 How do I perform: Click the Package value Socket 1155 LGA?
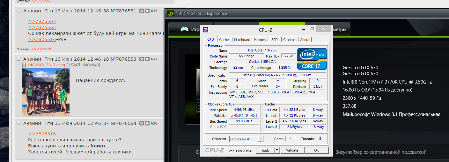coord(262,62)
